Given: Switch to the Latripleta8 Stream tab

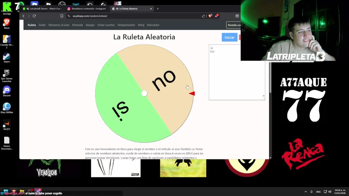Looking at the screenshot, I should point(43,9).
